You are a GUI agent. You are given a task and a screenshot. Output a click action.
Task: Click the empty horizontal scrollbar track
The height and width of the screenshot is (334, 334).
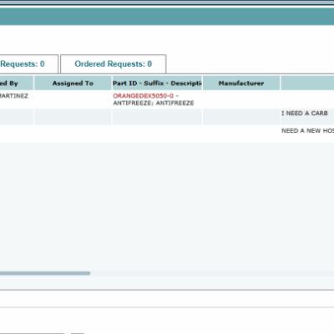pyautogui.click(x=212, y=273)
